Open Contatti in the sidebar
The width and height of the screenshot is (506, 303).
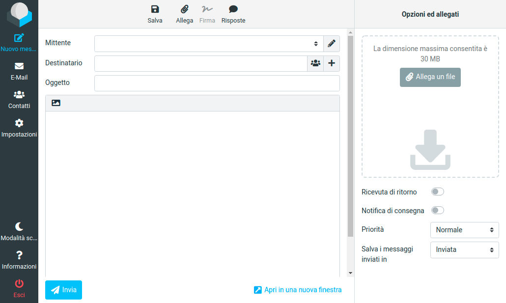[19, 100]
